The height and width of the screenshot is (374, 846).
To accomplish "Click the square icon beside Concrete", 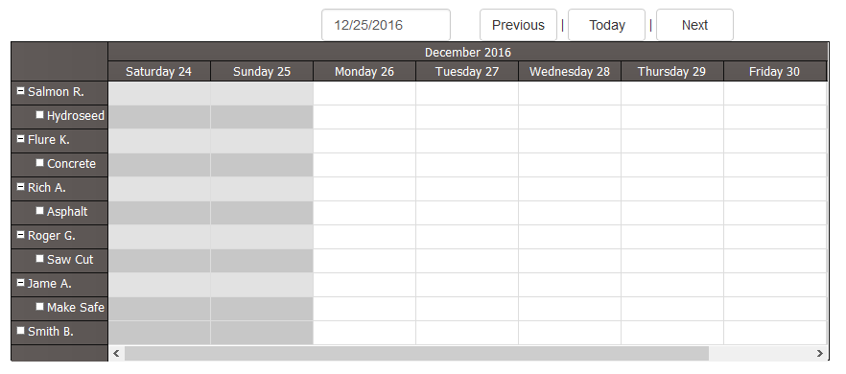I will click(x=39, y=162).
